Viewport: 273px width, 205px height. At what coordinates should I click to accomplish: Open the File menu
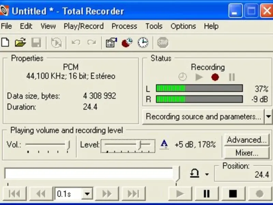point(6,26)
